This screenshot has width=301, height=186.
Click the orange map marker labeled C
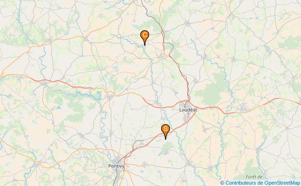[x=145, y=38]
